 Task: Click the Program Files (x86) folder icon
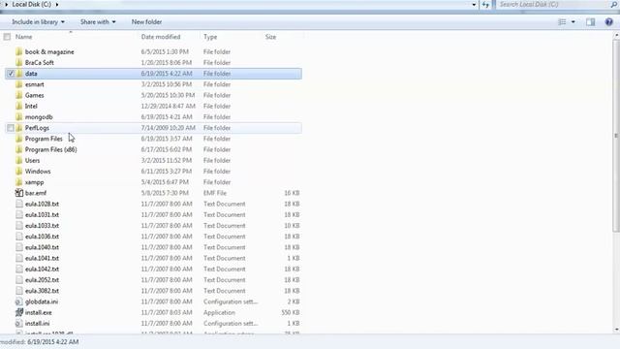[x=19, y=149]
